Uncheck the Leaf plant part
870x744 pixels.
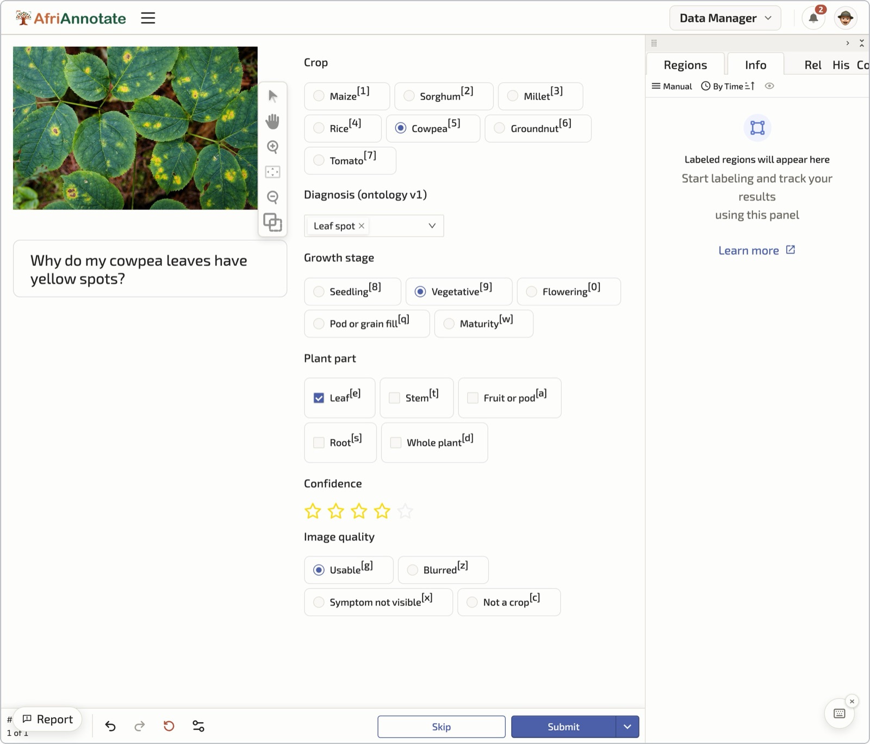340,398
